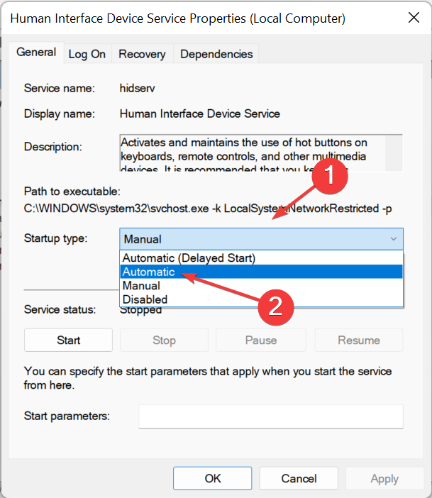Cancel the dialog changes
This screenshot has height=498, width=432.
point(299,478)
